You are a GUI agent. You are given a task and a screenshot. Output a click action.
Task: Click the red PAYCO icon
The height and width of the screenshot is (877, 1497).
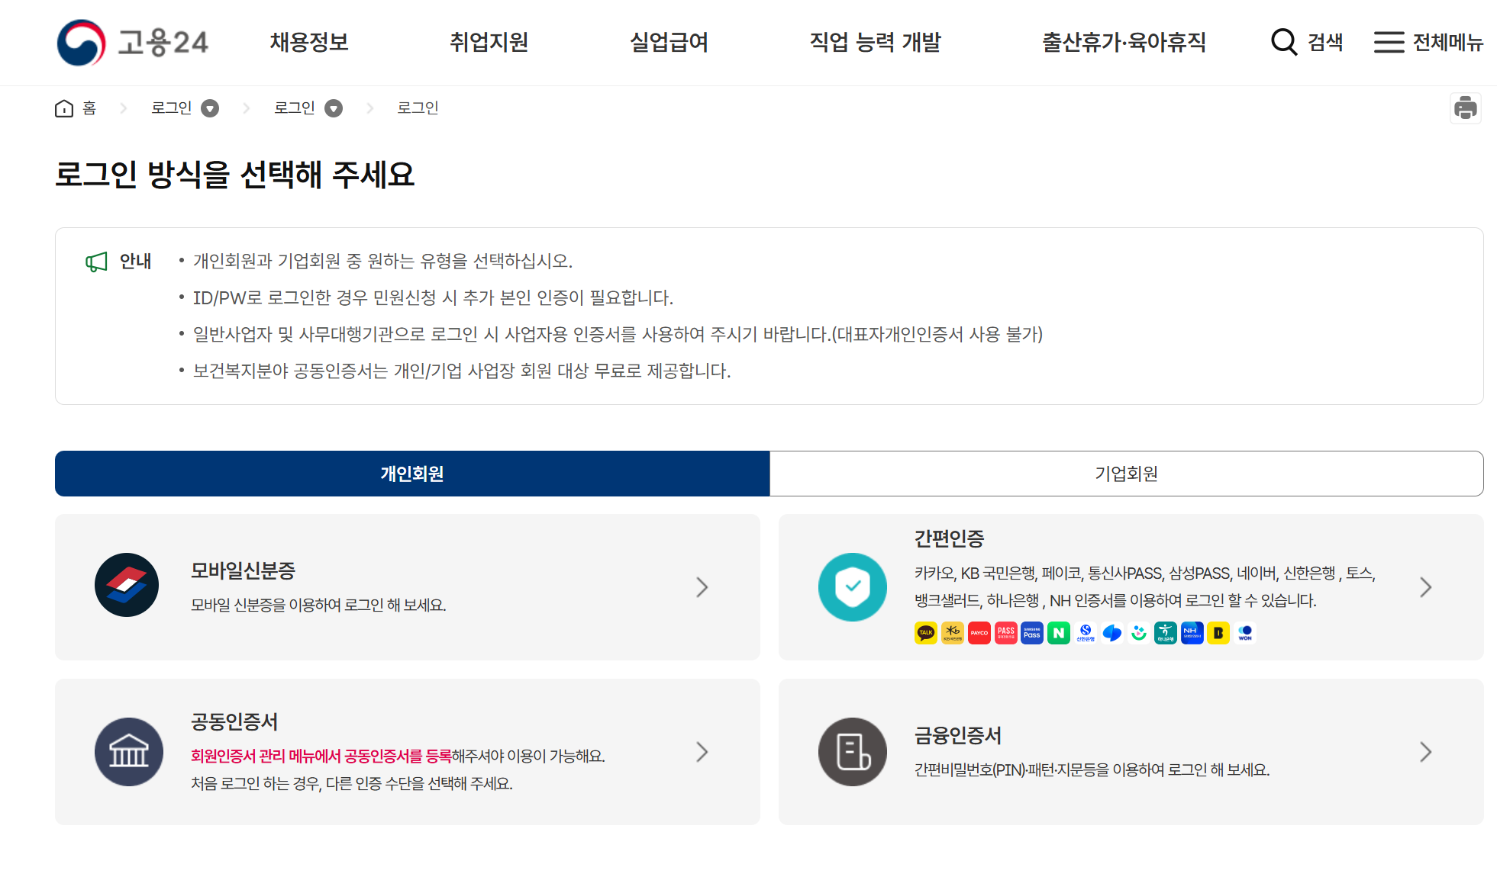[x=979, y=633]
